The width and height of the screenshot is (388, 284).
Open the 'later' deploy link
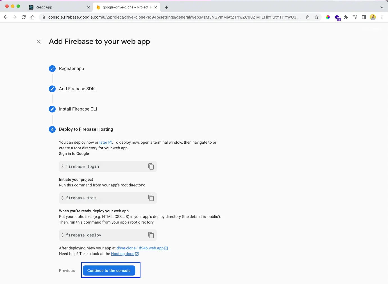click(x=105, y=142)
